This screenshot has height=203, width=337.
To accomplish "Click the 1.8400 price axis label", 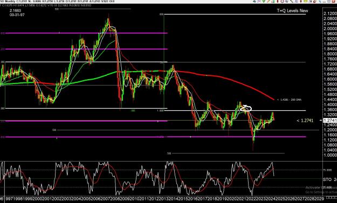I will tap(330, 48).
